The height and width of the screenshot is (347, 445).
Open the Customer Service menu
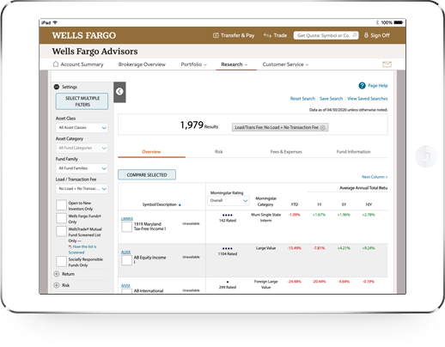click(285, 64)
